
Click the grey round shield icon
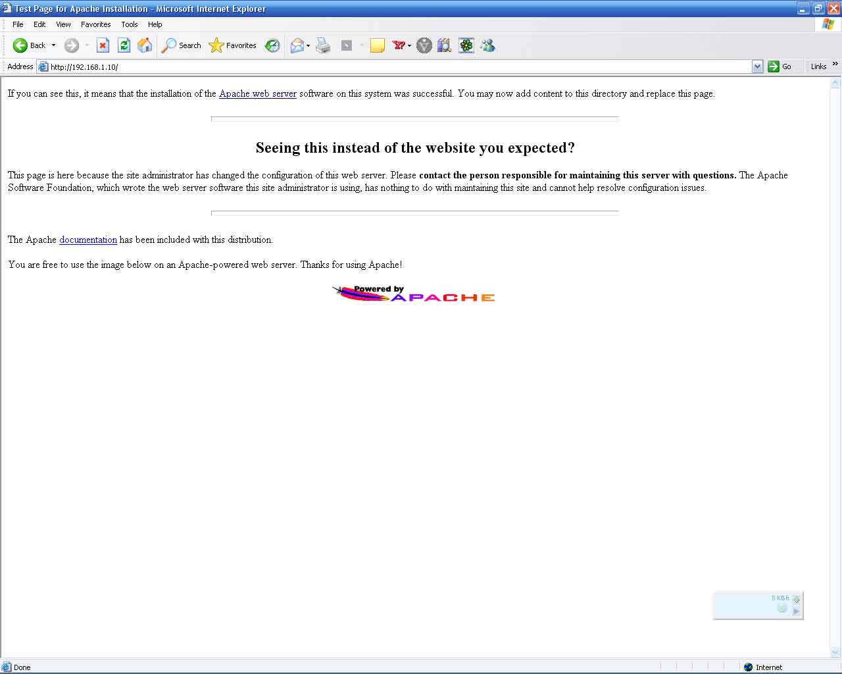(424, 45)
